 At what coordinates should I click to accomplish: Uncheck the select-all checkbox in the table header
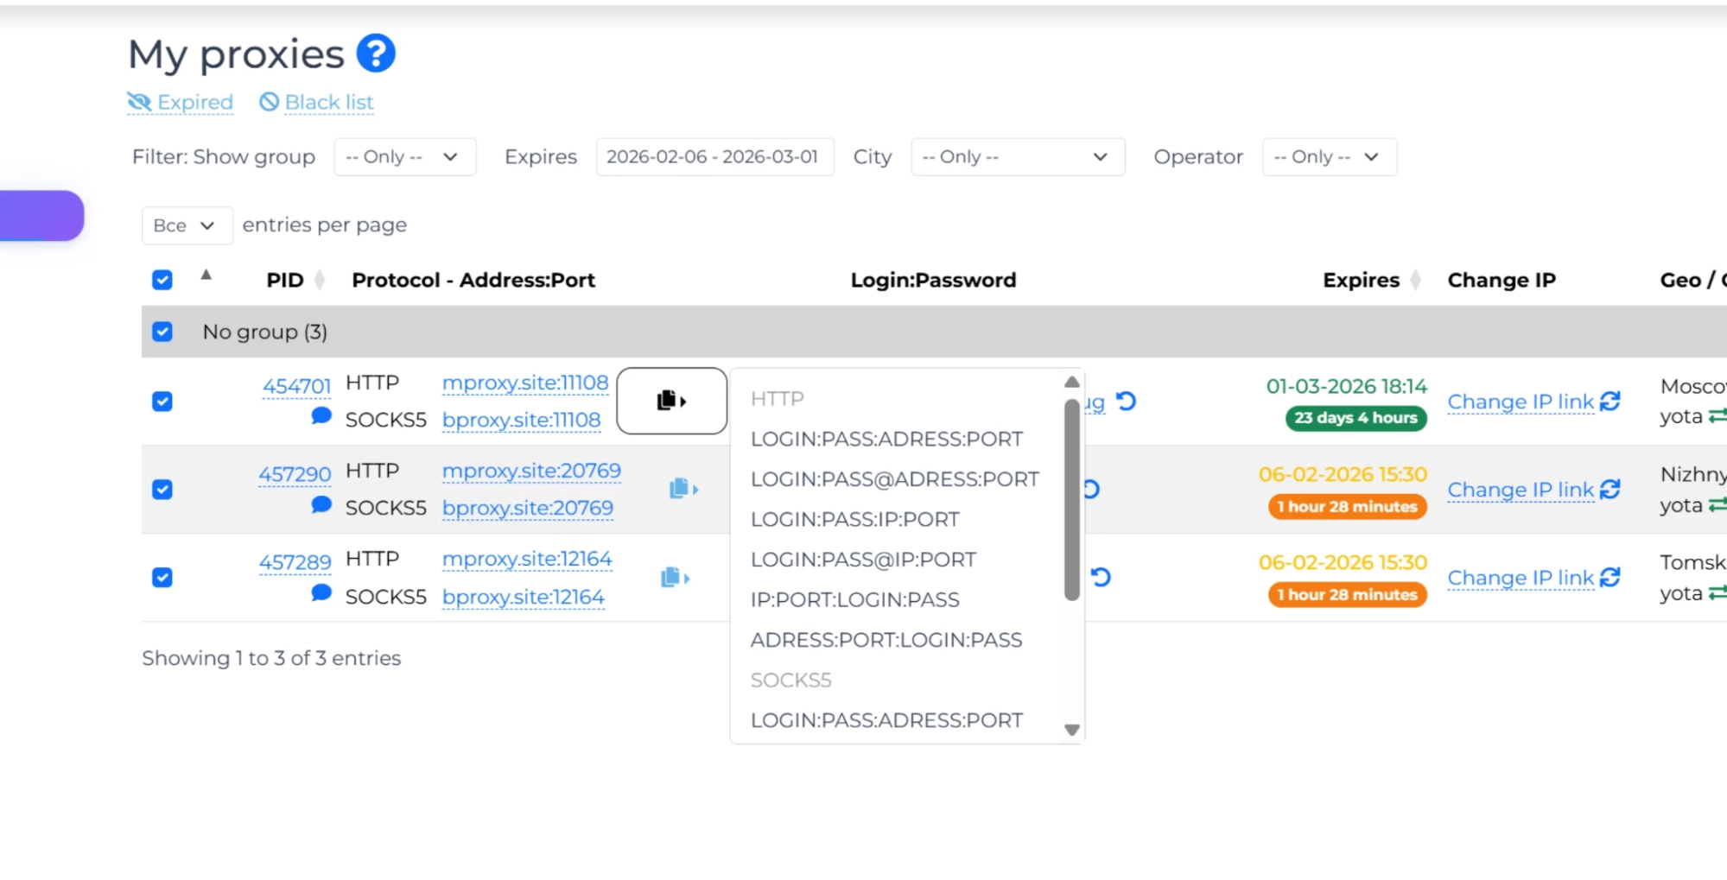(162, 279)
